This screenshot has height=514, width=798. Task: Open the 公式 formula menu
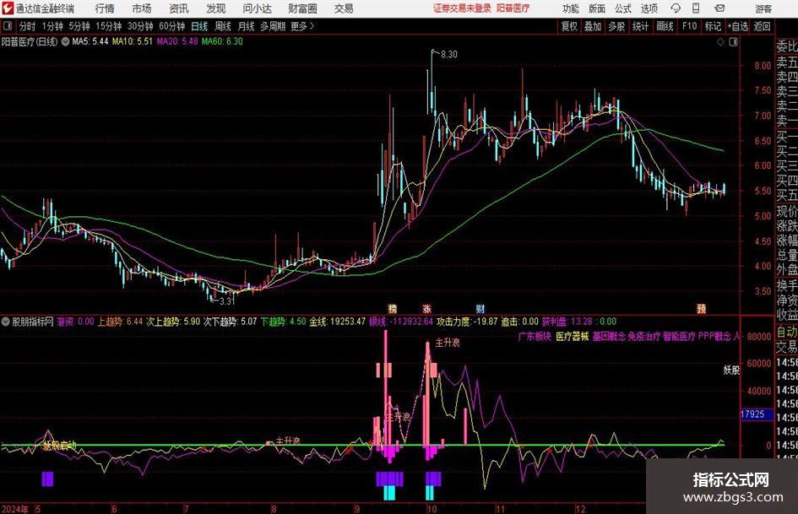click(x=622, y=8)
